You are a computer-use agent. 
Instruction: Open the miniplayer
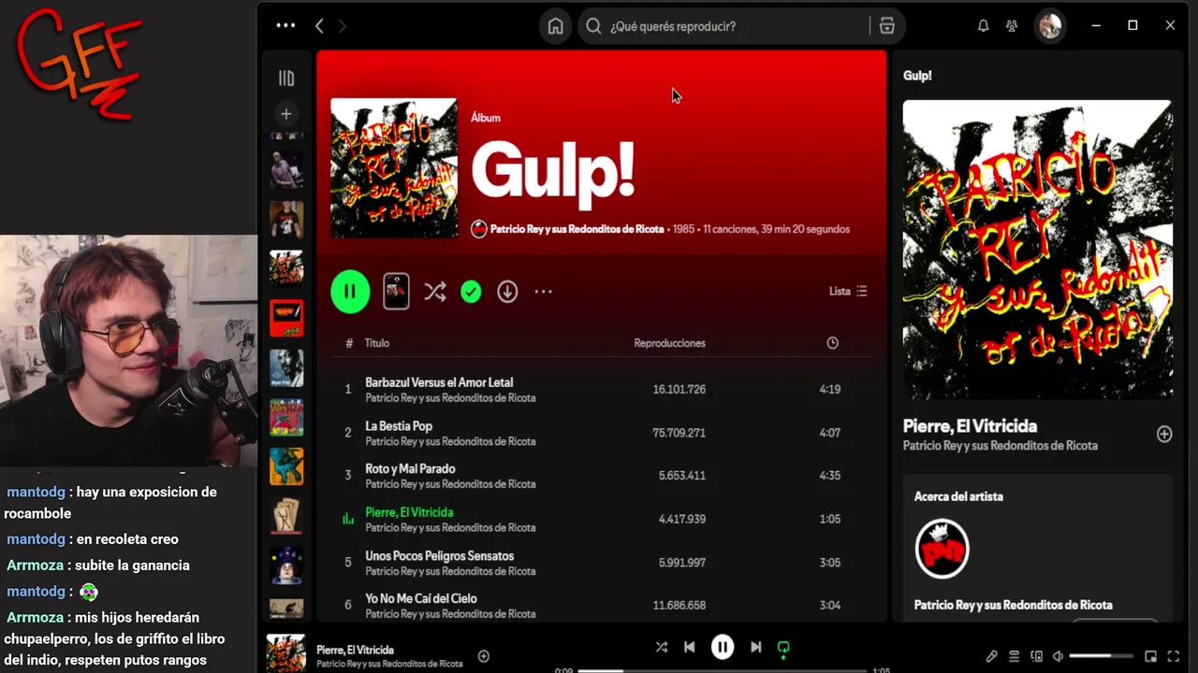pos(1150,656)
